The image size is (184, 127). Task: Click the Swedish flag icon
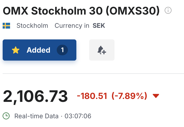click(6, 26)
